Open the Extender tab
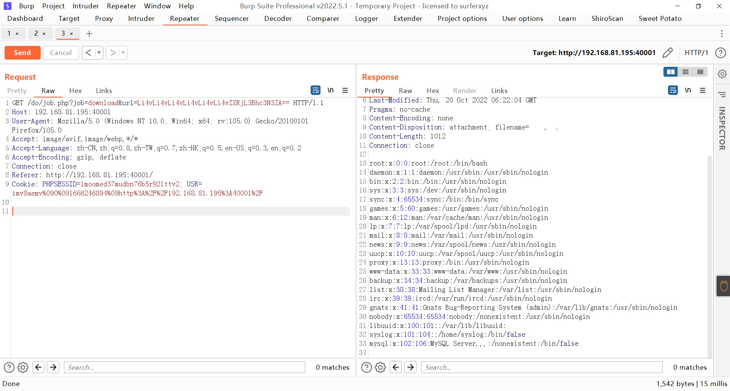This screenshot has height=391, width=730. 408,19
